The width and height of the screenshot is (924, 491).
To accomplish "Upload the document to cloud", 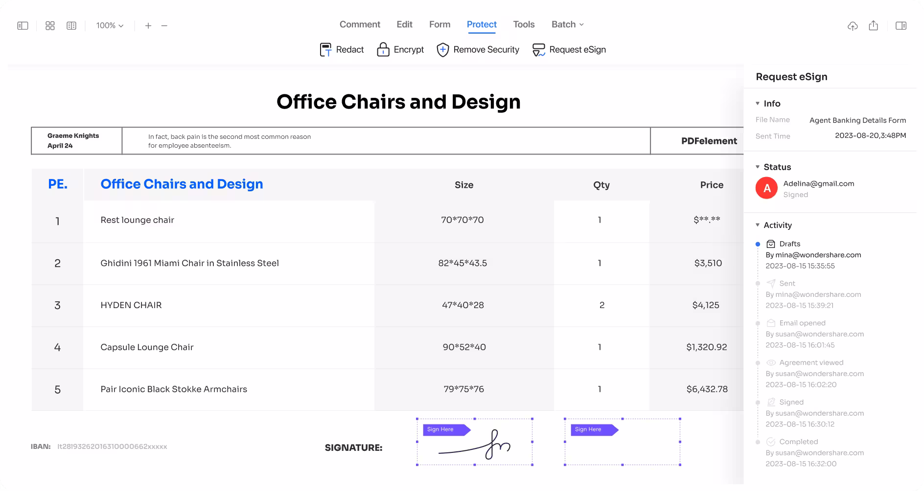I will [853, 26].
